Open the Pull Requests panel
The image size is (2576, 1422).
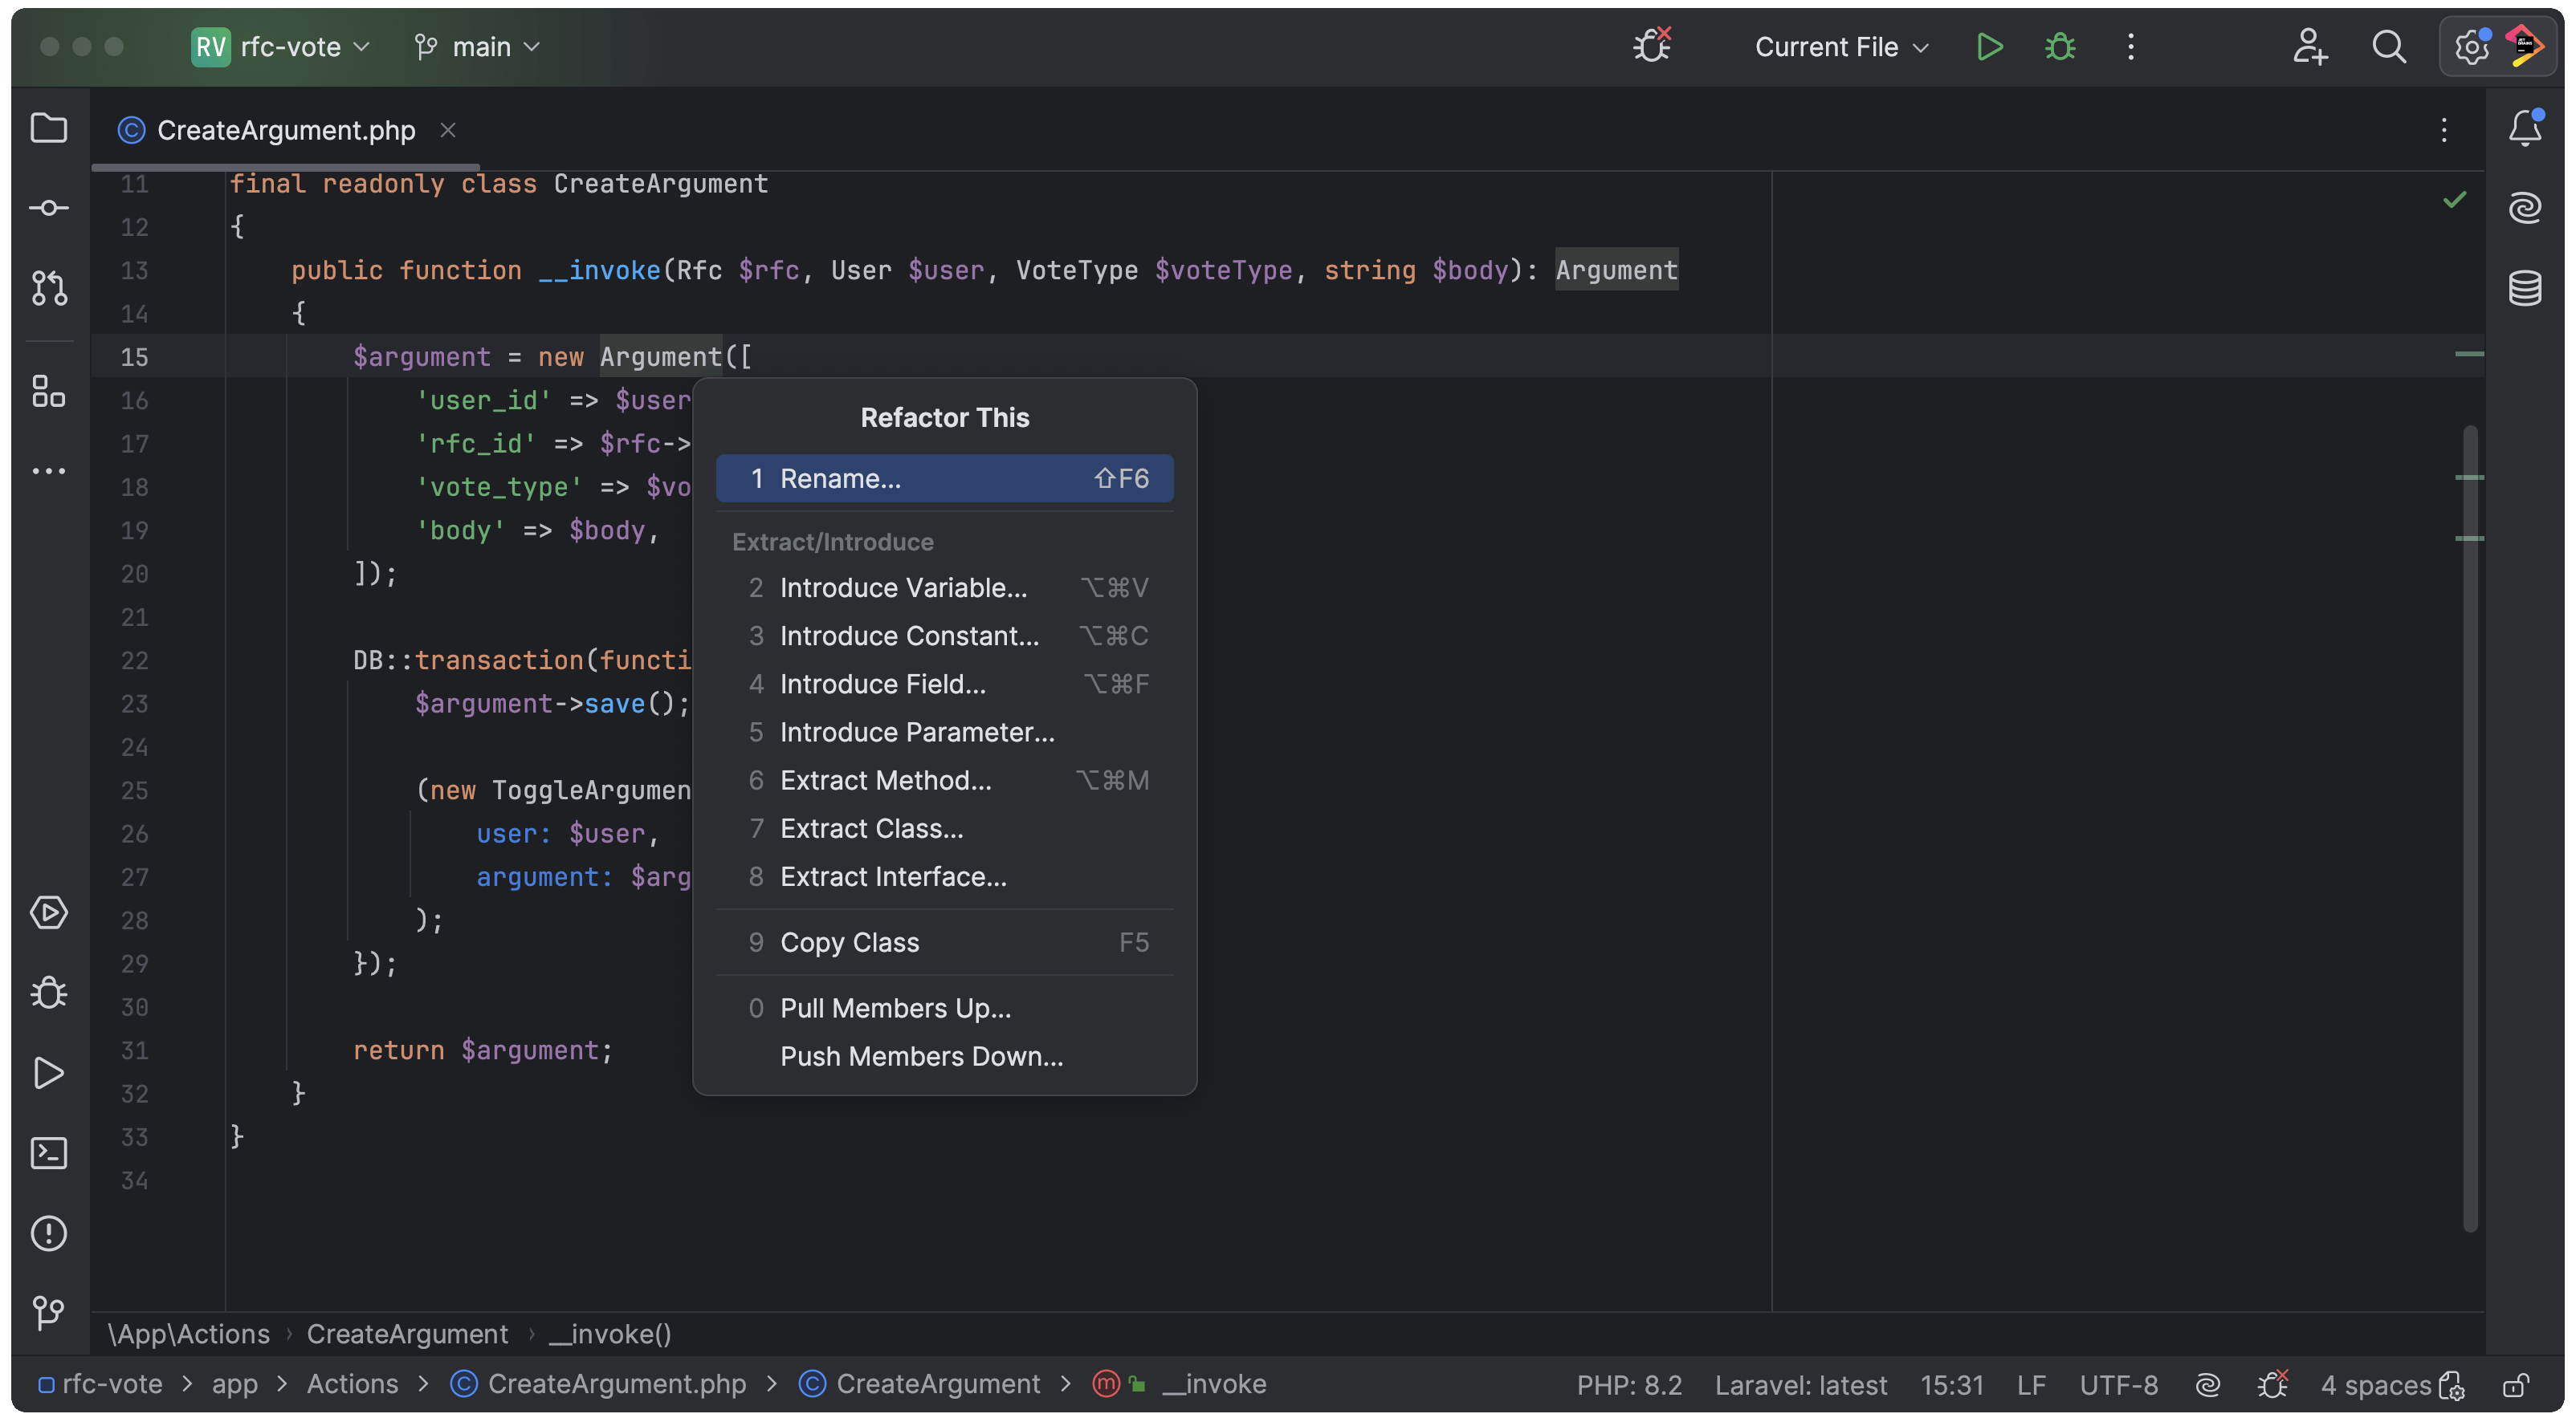(48, 290)
